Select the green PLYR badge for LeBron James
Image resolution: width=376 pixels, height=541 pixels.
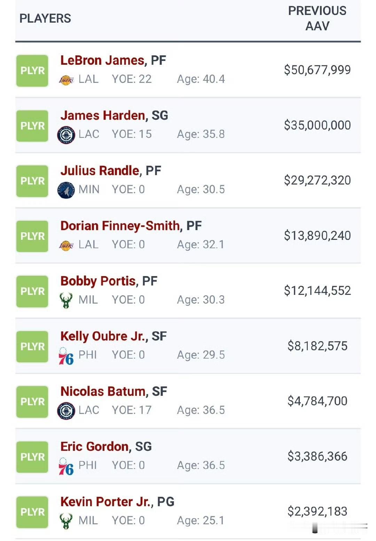(x=32, y=71)
